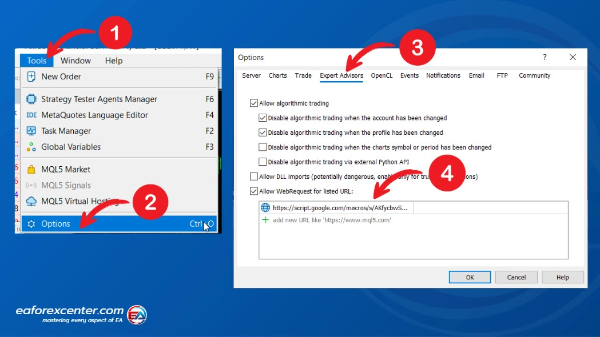
Task: Switch to the Notifications tab
Action: [x=443, y=75]
